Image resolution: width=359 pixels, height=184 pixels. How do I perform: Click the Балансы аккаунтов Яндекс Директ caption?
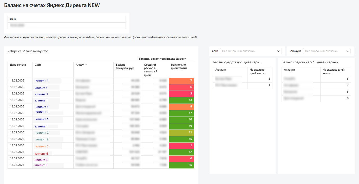[162, 59]
